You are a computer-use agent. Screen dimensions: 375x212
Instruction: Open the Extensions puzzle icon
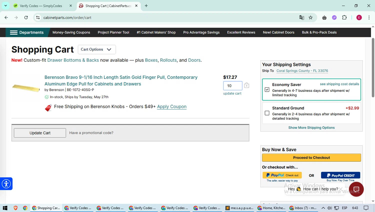(344, 18)
